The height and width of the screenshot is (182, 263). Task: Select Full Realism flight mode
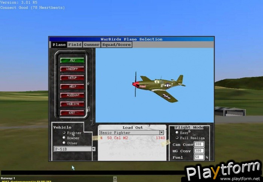coord(177,138)
